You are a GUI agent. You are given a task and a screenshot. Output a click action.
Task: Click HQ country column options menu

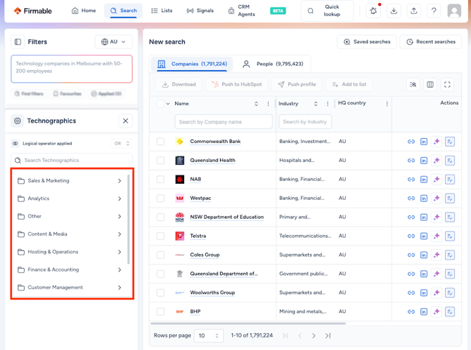tap(387, 104)
